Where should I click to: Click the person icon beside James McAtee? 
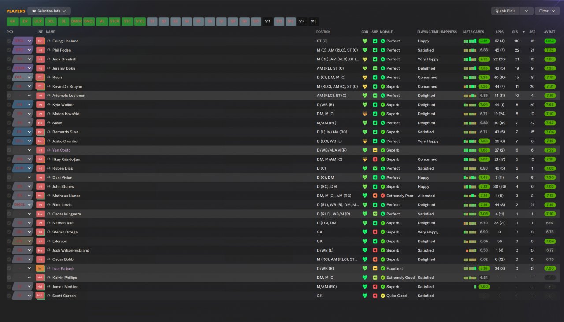[x=49, y=287]
